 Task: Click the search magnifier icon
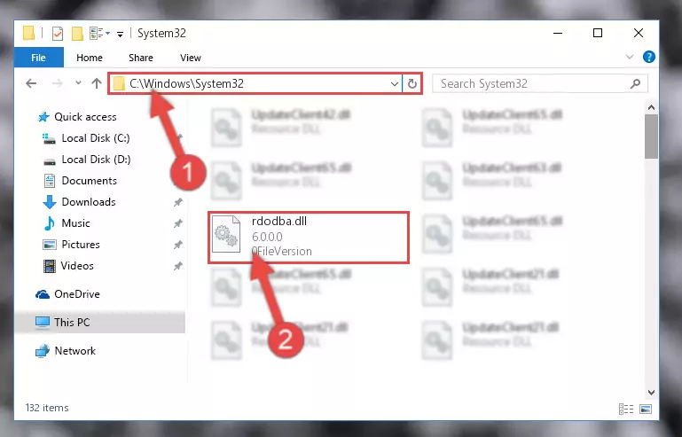pos(636,83)
